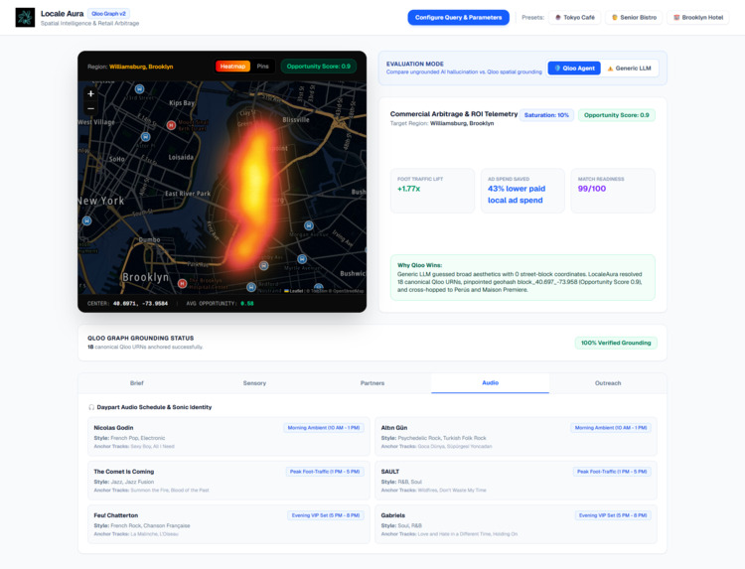
Task: Click the telemetry panel's Opportunity Score: 0.9 badge
Action: [x=616, y=115]
